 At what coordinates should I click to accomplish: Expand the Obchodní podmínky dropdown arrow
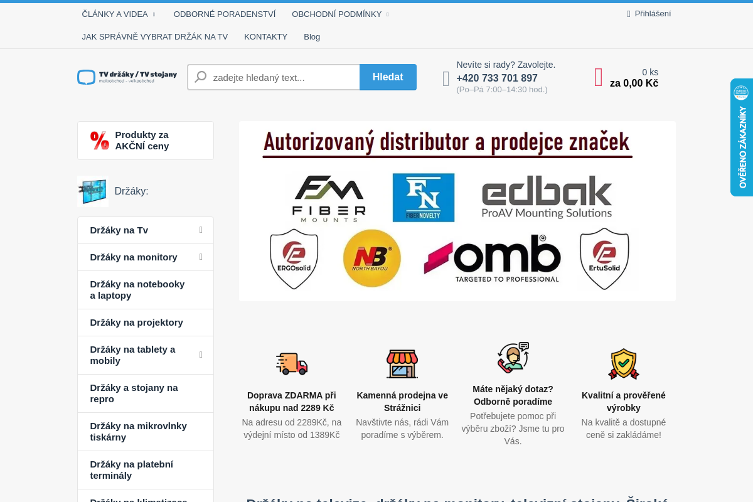pos(388,14)
